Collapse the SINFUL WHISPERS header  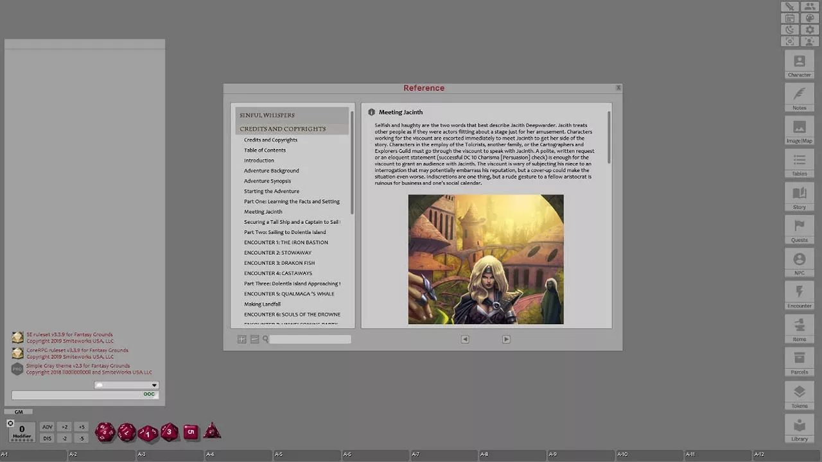[292, 115]
